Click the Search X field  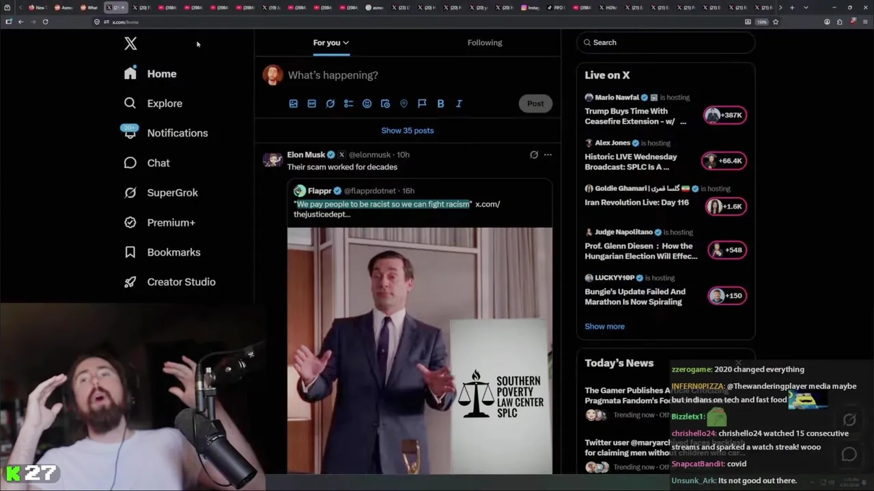[666, 42]
